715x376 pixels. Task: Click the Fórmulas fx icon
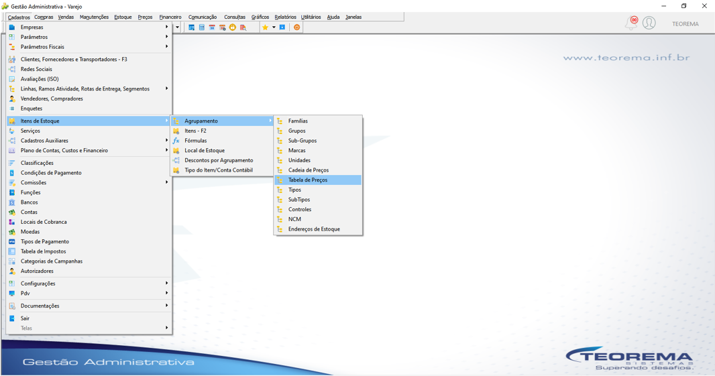176,141
